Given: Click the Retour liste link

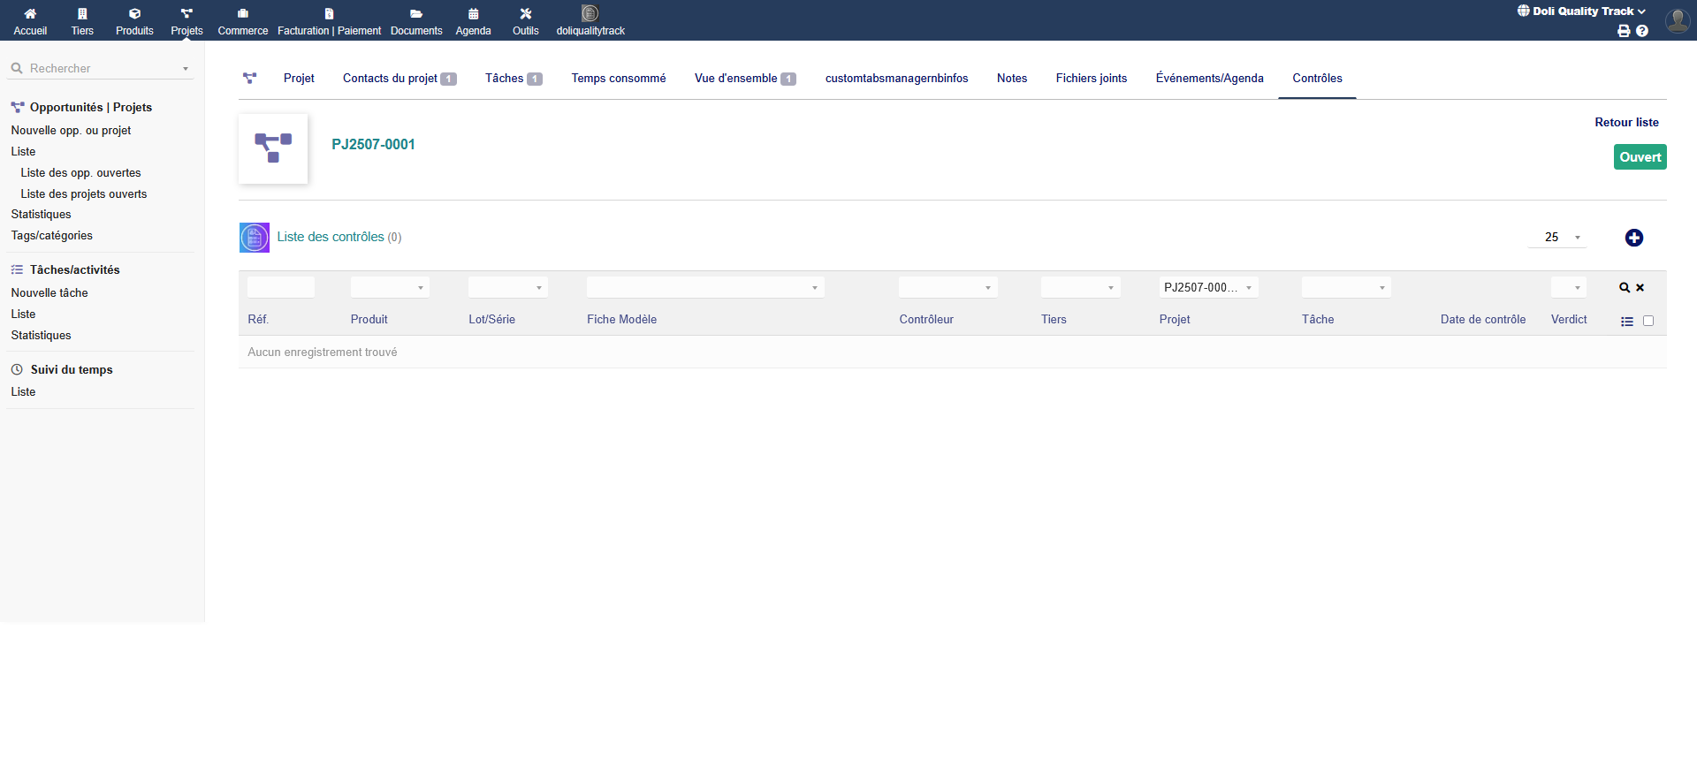Looking at the screenshot, I should point(1626,123).
